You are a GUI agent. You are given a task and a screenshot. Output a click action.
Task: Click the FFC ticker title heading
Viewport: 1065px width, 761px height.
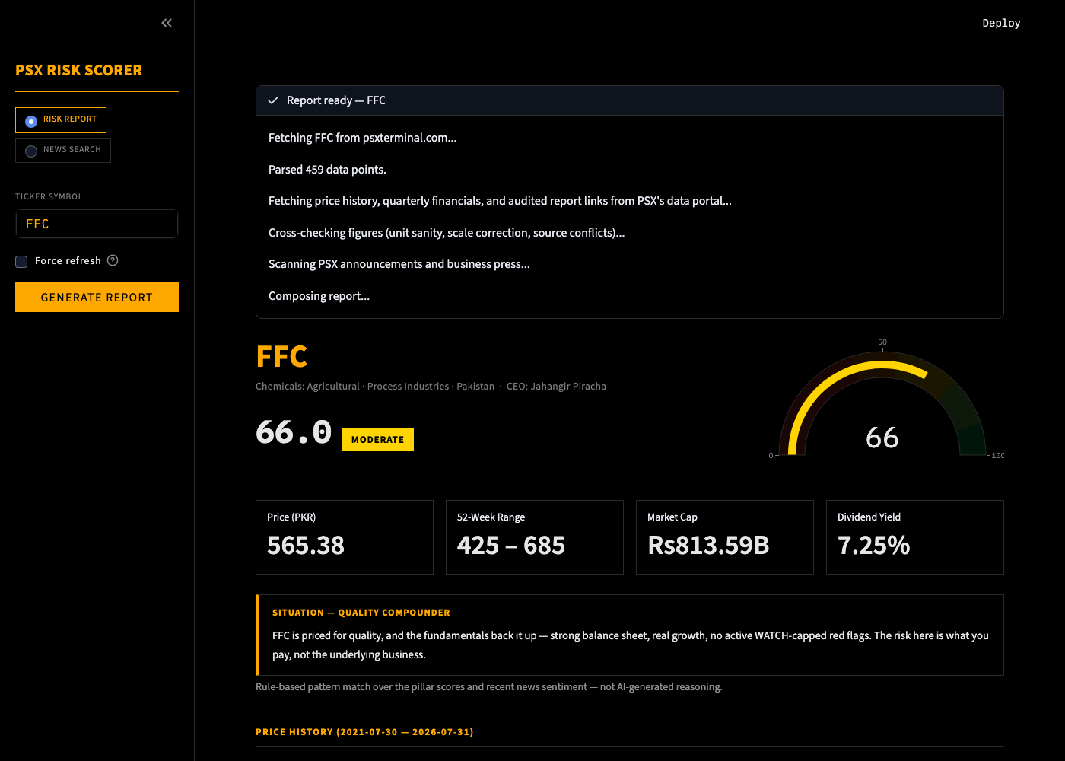tap(281, 356)
